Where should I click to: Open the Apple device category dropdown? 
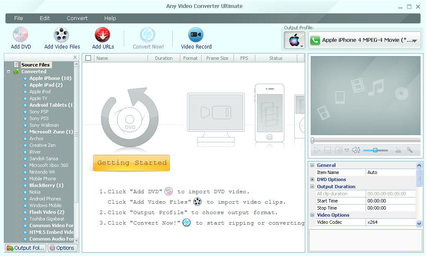294,41
